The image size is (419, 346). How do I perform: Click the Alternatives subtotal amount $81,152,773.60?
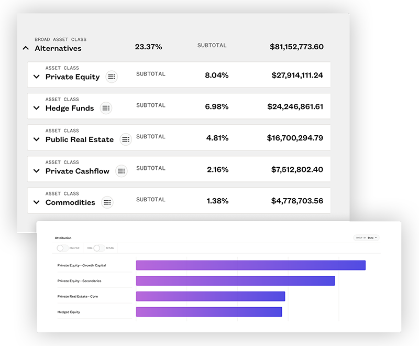point(296,47)
